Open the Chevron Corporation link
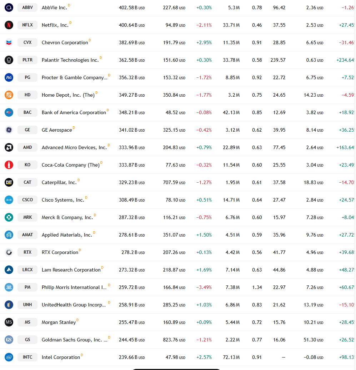The image size is (356, 370). pos(65,43)
